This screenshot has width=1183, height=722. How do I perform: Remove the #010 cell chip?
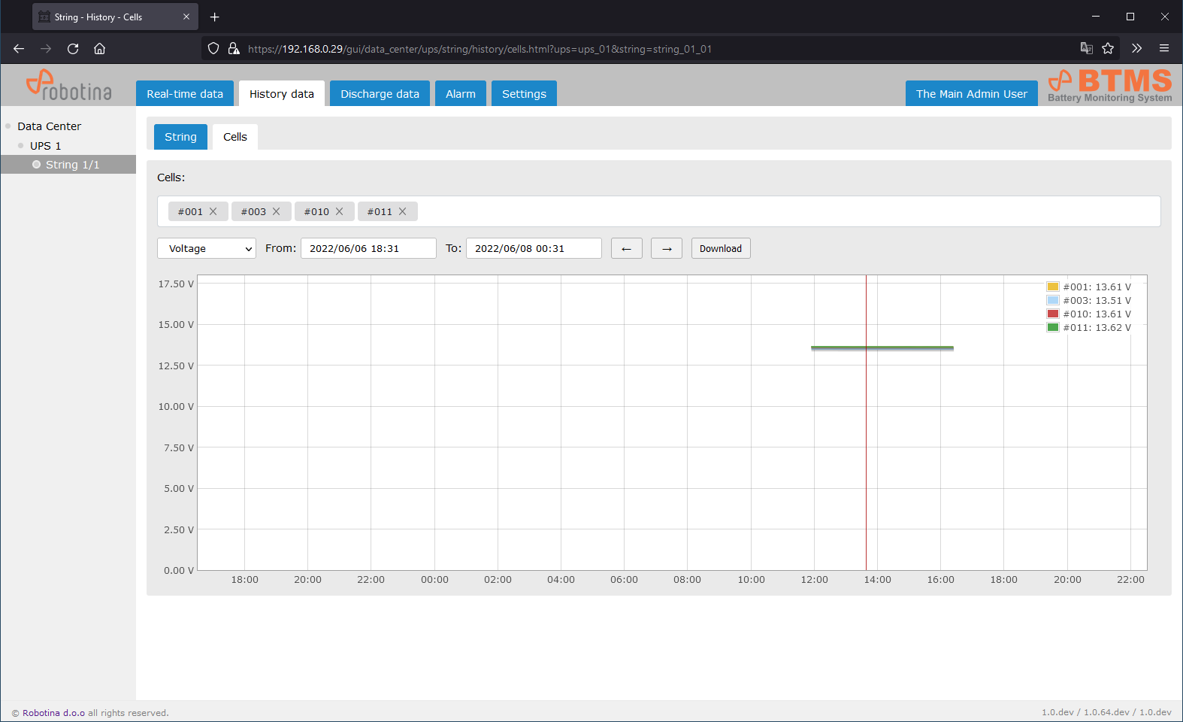coord(340,211)
